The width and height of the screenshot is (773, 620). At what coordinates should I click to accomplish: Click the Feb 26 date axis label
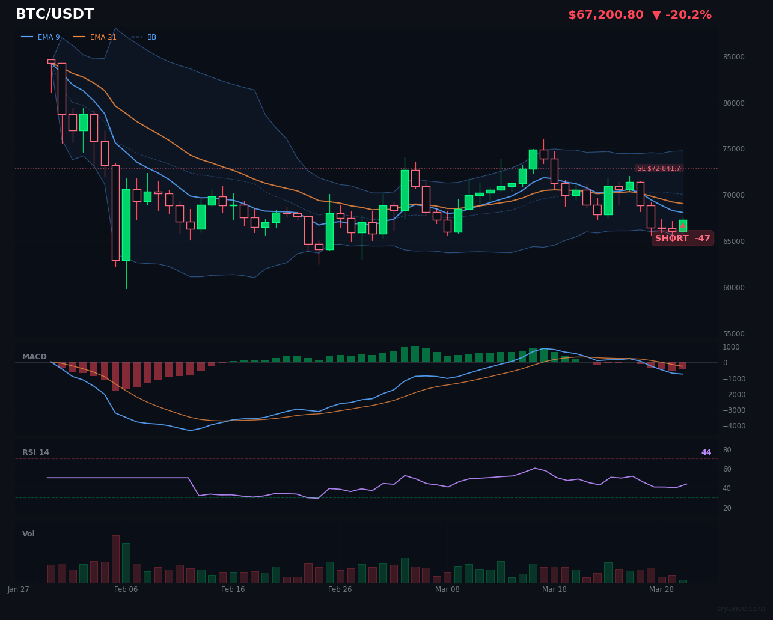tap(340, 589)
